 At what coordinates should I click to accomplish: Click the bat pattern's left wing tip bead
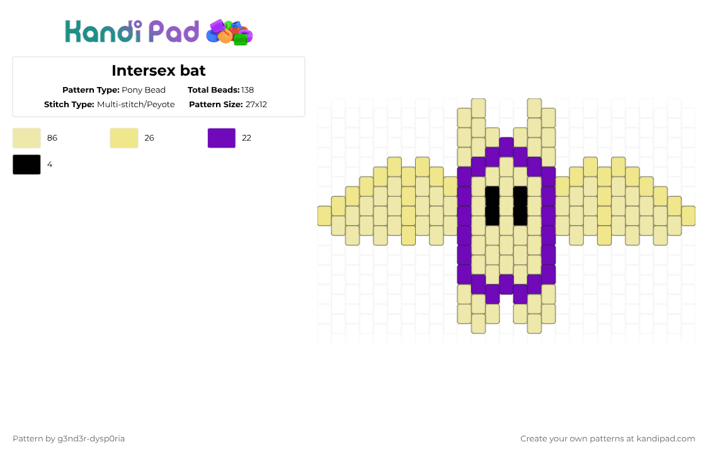324,216
